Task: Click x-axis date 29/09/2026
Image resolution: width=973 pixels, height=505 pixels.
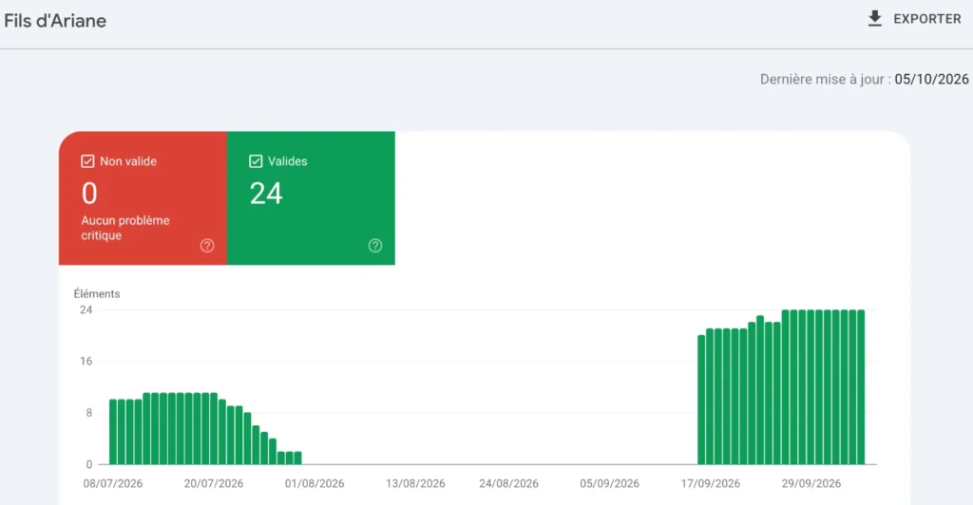Action: click(x=811, y=483)
